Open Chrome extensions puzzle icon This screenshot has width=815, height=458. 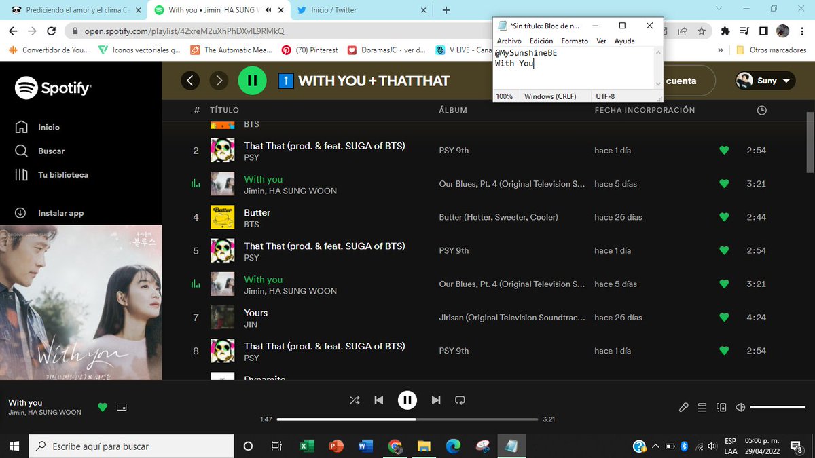pos(725,31)
